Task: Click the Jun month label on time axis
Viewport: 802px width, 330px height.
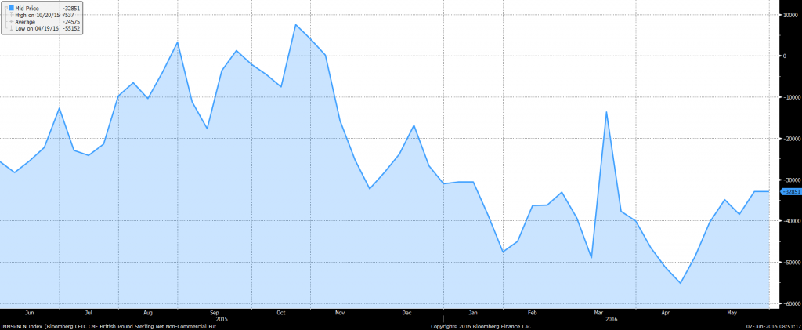Action: [x=30, y=312]
